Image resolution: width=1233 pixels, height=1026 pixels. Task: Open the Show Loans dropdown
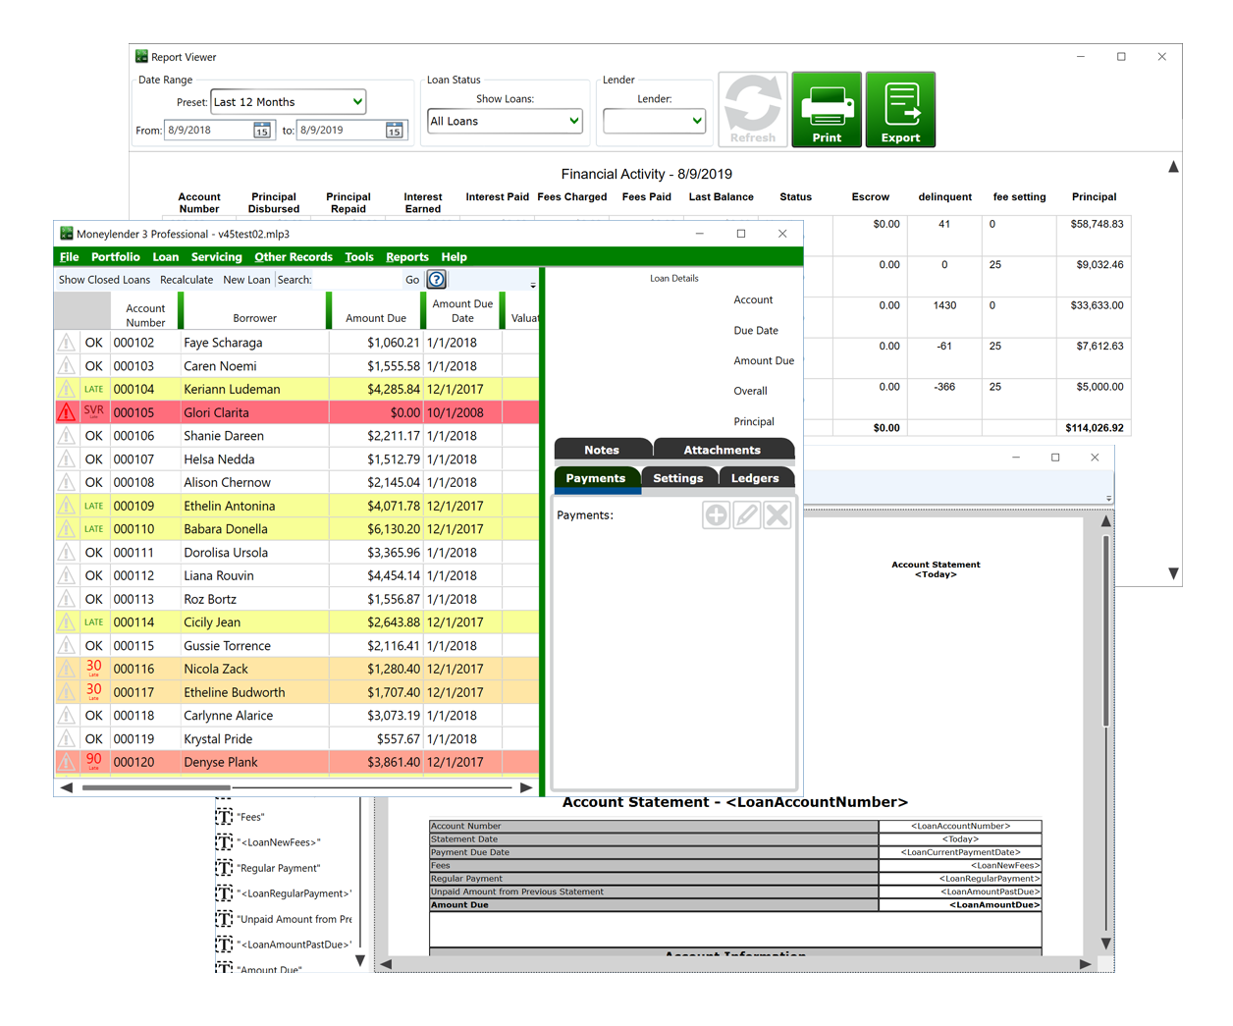tap(505, 122)
